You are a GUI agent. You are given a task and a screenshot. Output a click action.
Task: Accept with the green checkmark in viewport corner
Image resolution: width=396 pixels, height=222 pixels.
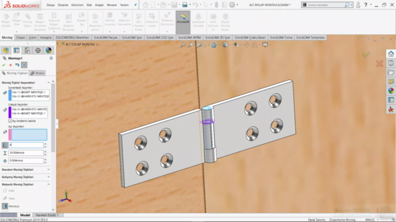366,55
